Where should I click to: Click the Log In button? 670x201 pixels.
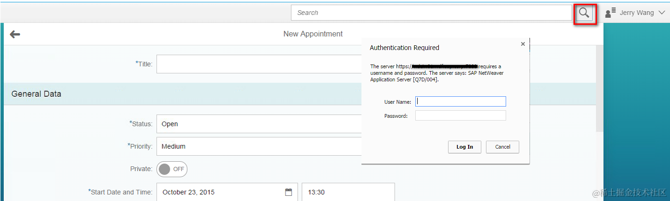(x=464, y=147)
